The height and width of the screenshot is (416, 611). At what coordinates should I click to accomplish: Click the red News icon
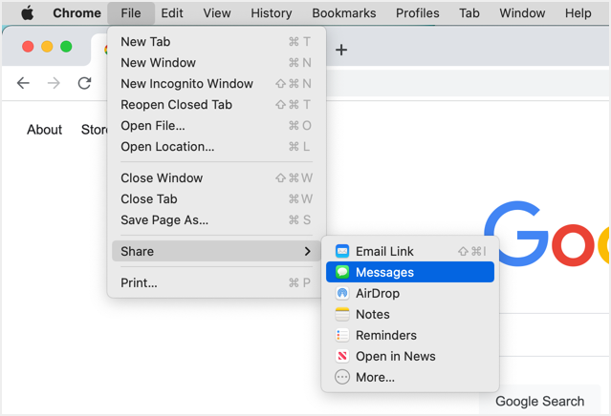(342, 357)
